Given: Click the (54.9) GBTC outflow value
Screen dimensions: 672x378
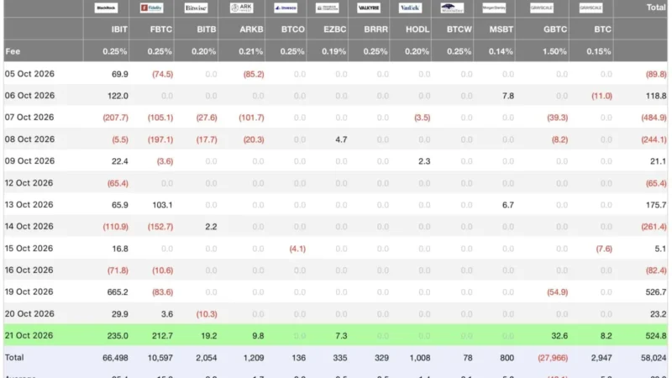Looking at the screenshot, I should click(557, 291).
